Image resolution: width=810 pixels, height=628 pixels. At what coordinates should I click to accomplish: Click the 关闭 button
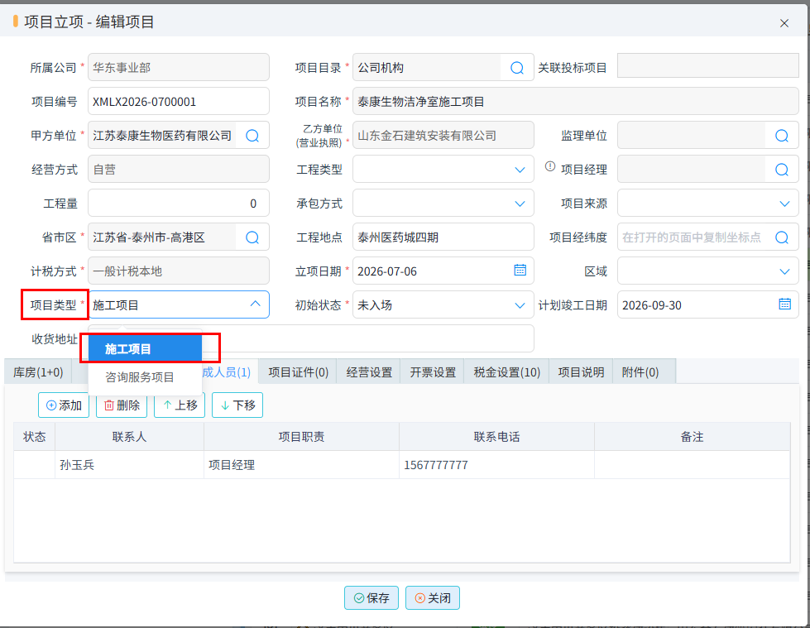click(x=433, y=598)
